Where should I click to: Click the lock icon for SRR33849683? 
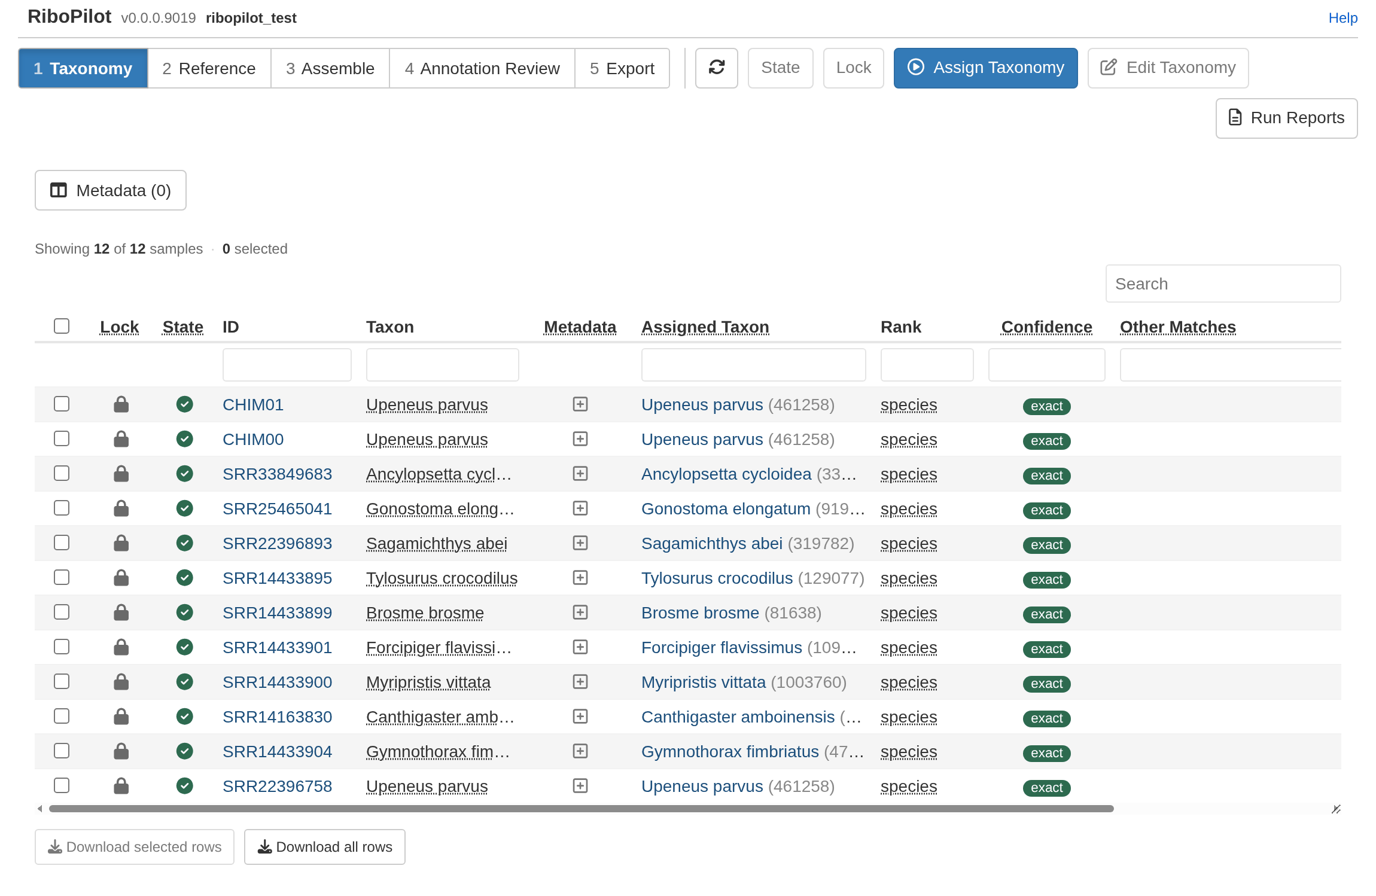click(121, 474)
